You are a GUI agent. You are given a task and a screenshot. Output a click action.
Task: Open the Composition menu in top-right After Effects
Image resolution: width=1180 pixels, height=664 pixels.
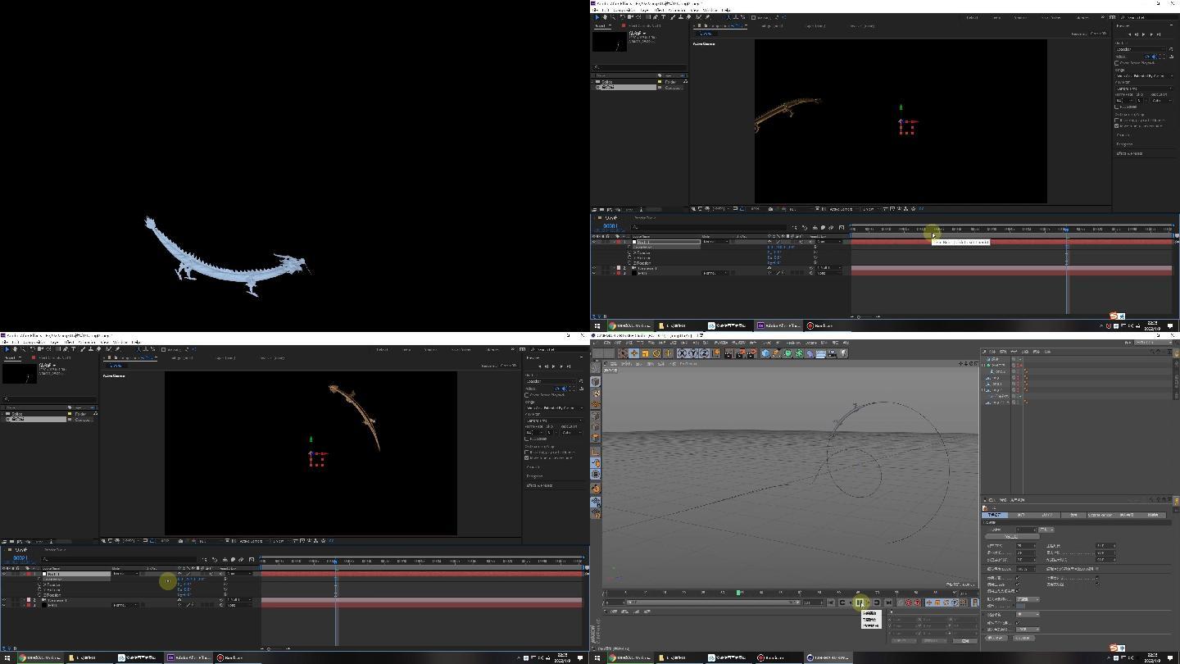tap(624, 10)
